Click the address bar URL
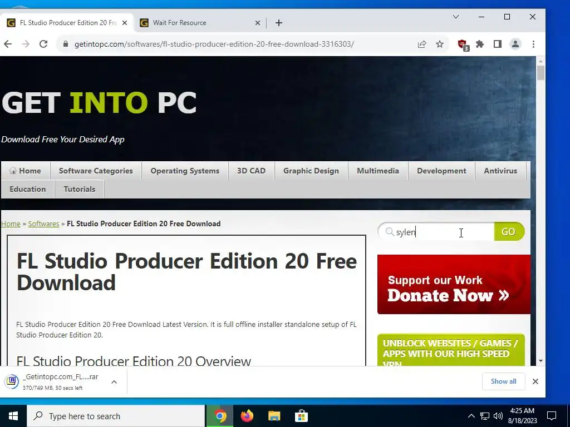 click(214, 44)
